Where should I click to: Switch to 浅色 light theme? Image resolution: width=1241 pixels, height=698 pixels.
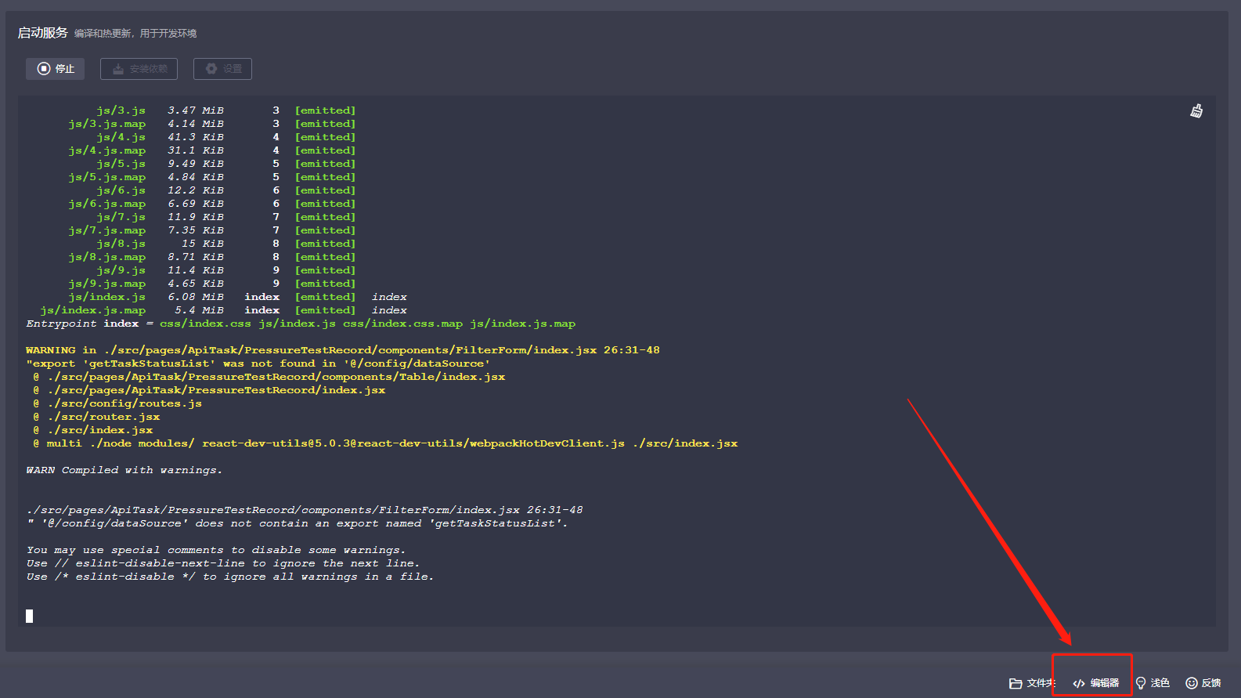pos(1160,683)
